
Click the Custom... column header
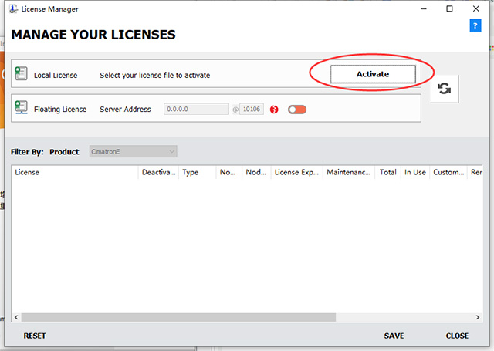pyautogui.click(x=448, y=172)
